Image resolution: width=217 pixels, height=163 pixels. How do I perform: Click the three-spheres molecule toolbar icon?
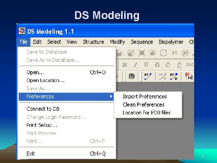coord(131,53)
